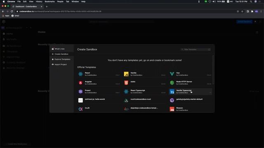Click the CodeSandbox logo in dashboard header
Viewport: 264px width, 148px height.
pyautogui.click(x=4, y=22)
